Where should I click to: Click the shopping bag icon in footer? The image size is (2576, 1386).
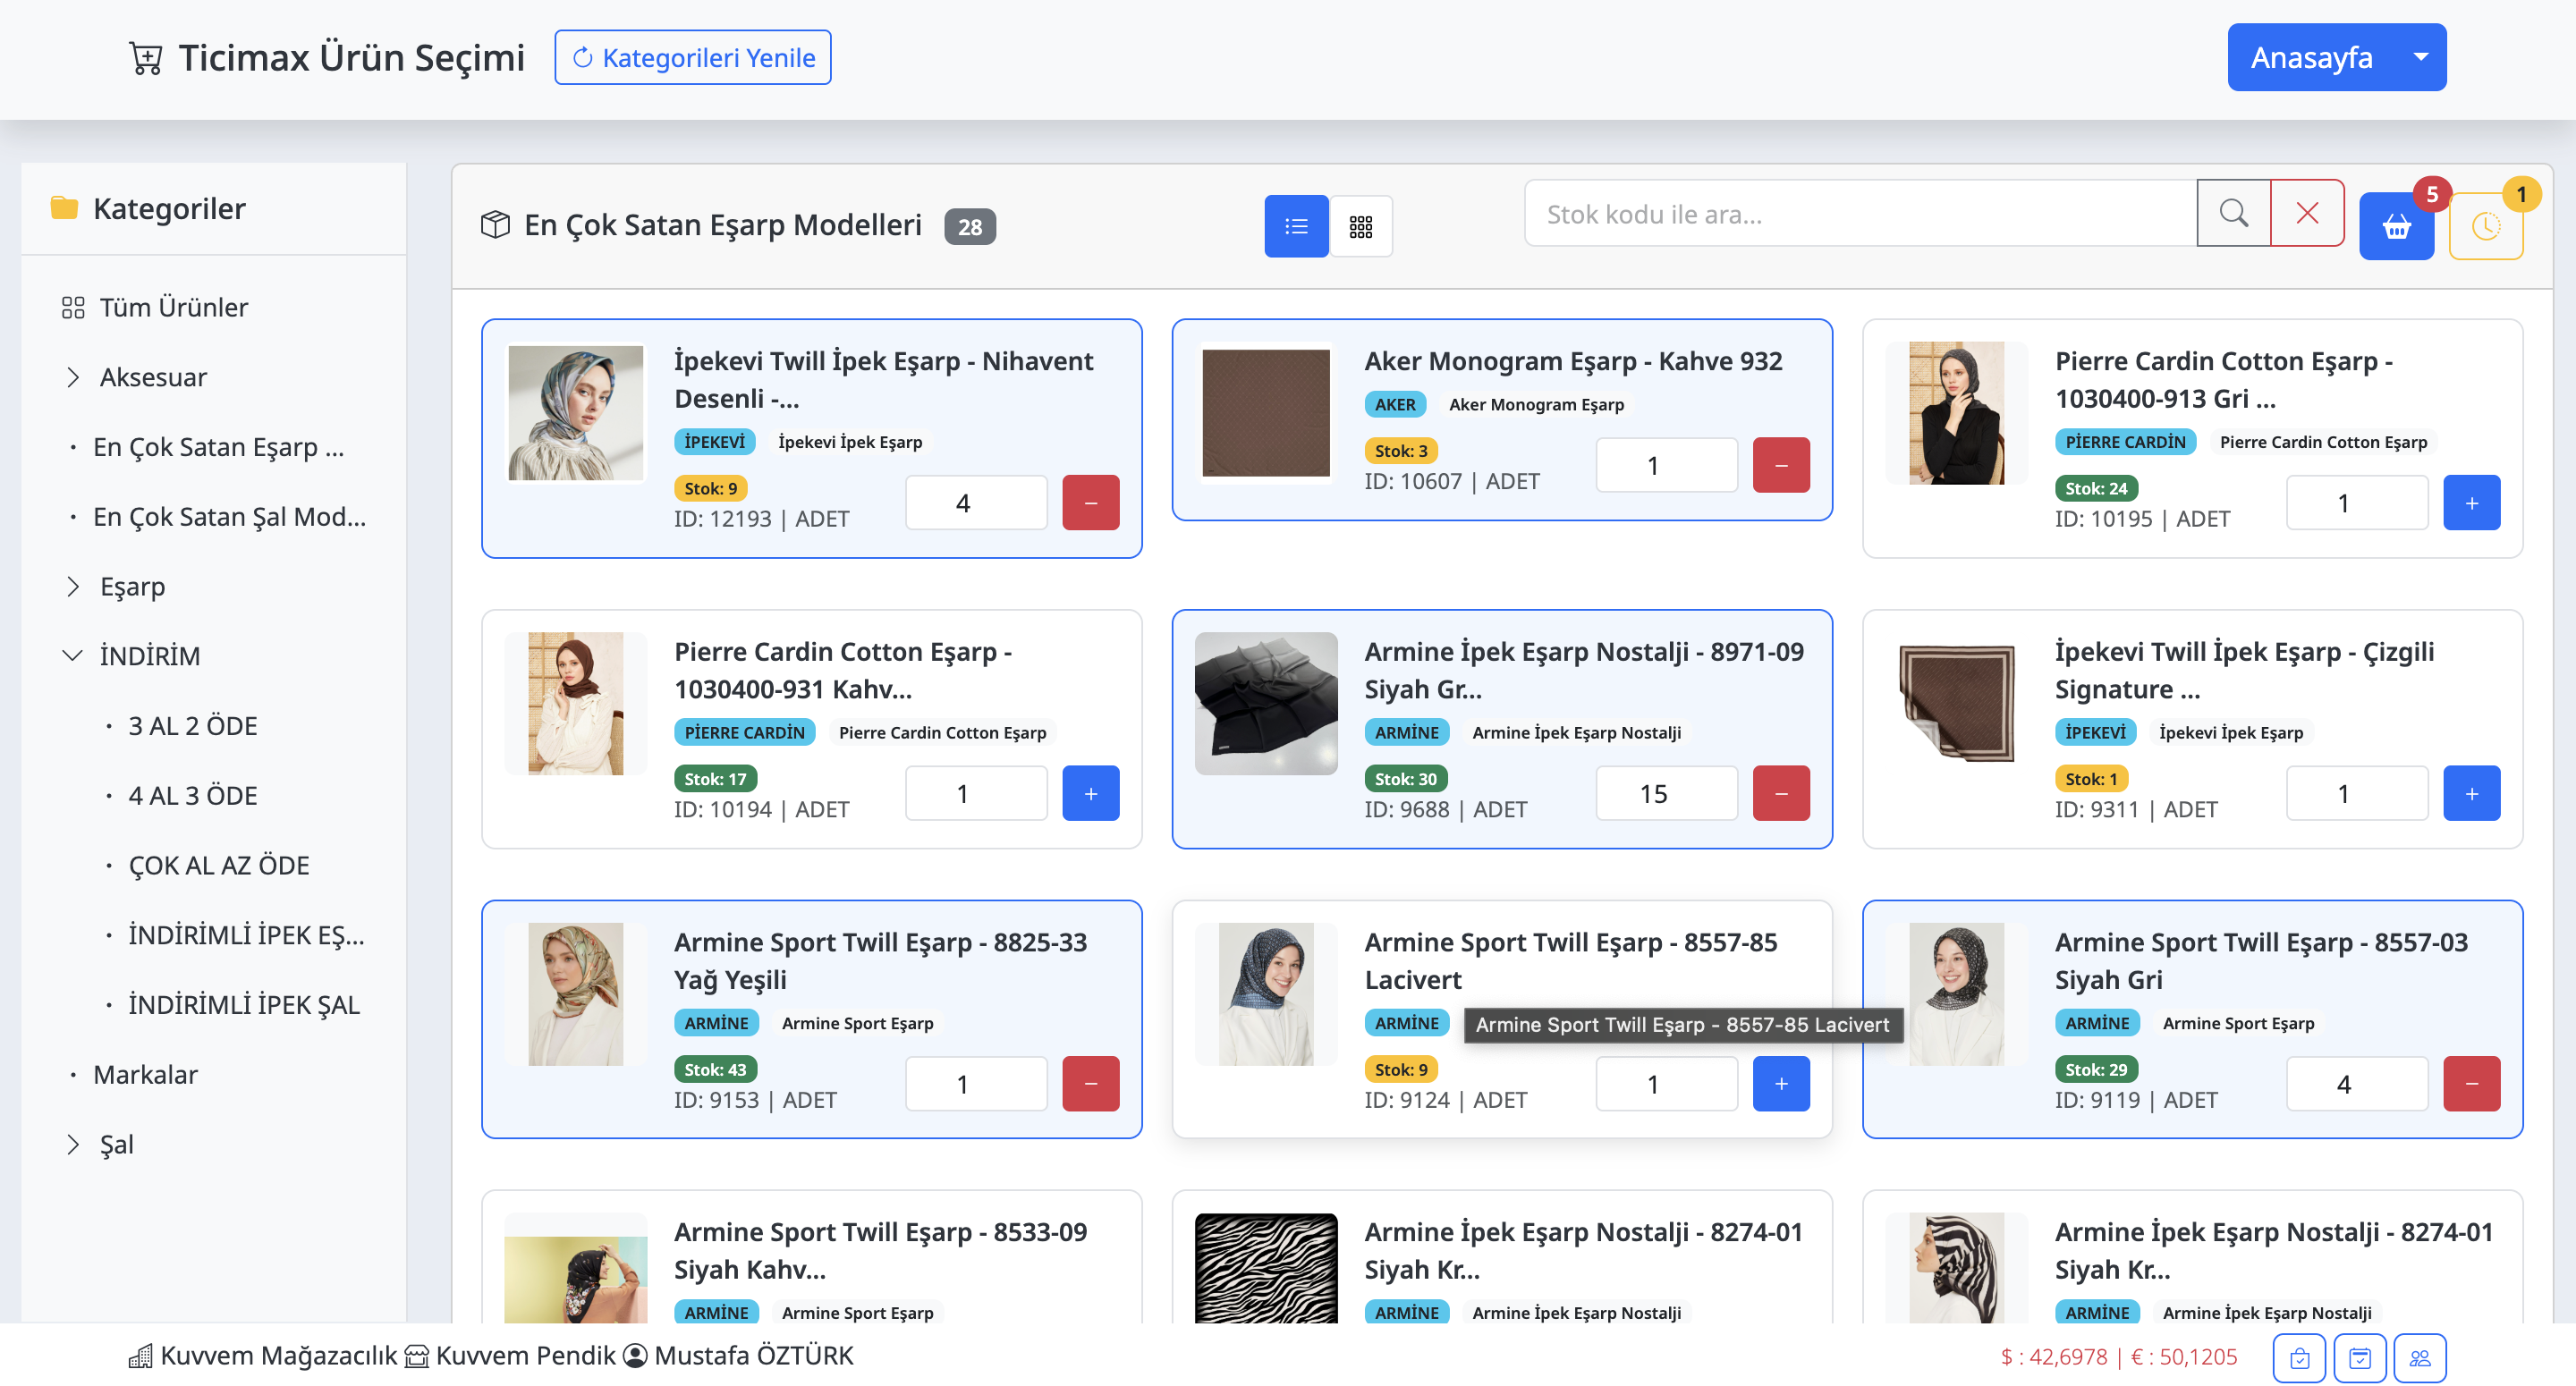pos(2299,1357)
